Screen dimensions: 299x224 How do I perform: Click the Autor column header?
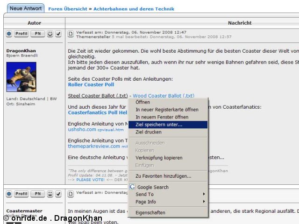(x=34, y=23)
